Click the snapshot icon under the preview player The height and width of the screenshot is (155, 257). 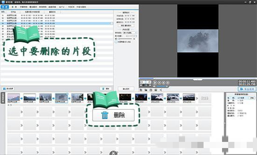(151, 90)
